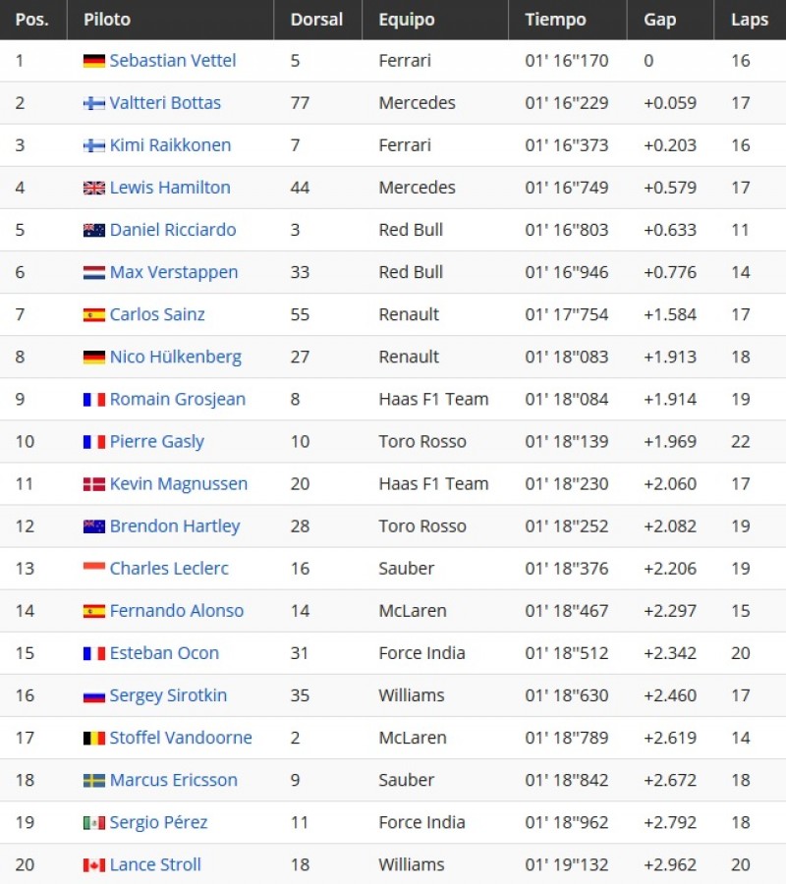Click the Australian flag by Daniel Ricciardo
Viewport: 786px width, 884px height.
[94, 230]
